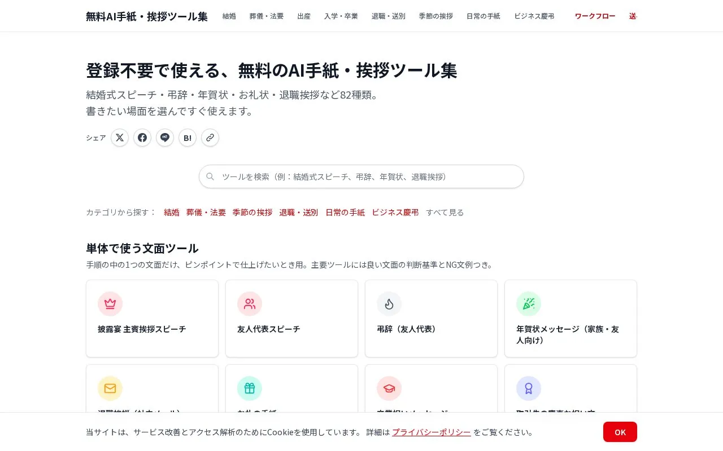Click the teal gift box icon
Screen dimensions: 723x451
click(250, 388)
